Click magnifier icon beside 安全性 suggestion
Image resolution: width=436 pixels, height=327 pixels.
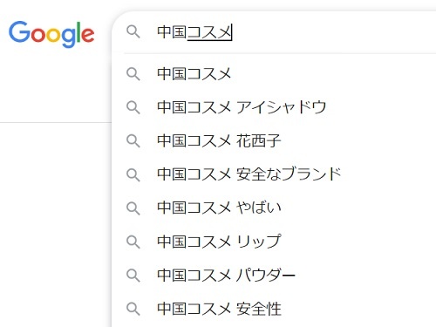(x=133, y=309)
